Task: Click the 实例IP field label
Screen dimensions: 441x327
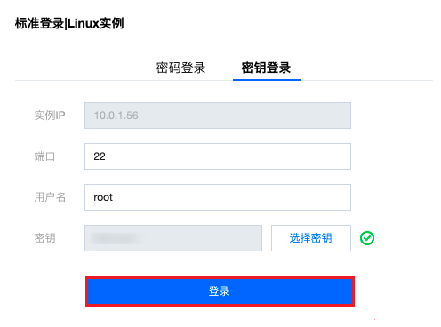Action: [x=50, y=116]
